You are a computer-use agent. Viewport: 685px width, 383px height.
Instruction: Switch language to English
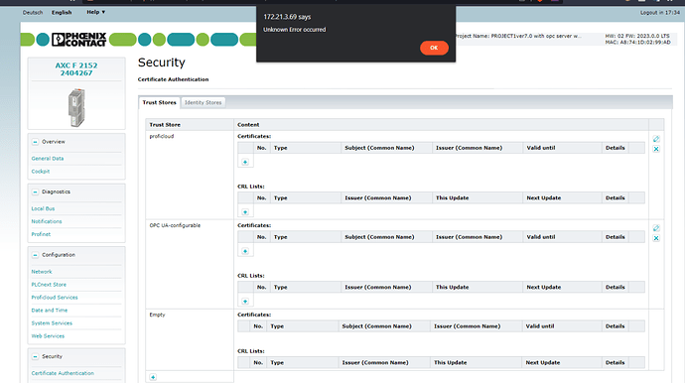pyautogui.click(x=62, y=13)
